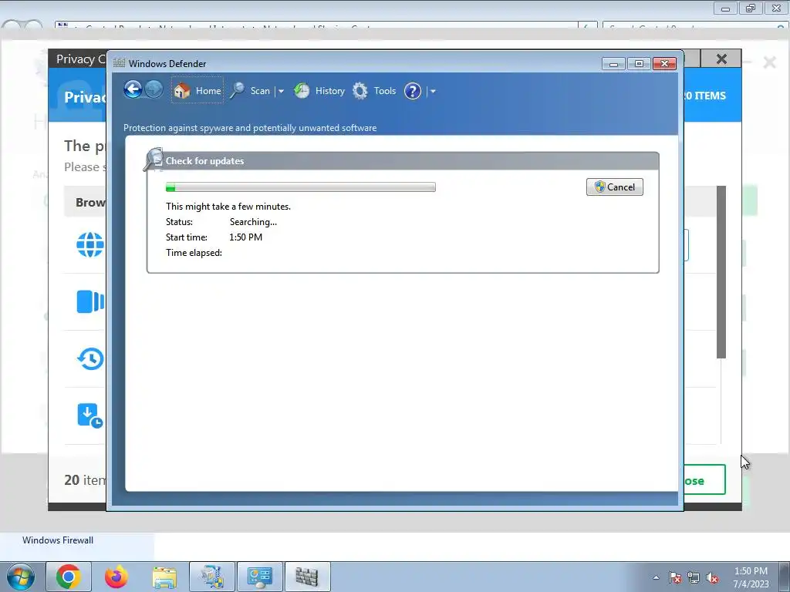
Task: Click the Privacy window vertical scrollbar
Action: coord(721,272)
